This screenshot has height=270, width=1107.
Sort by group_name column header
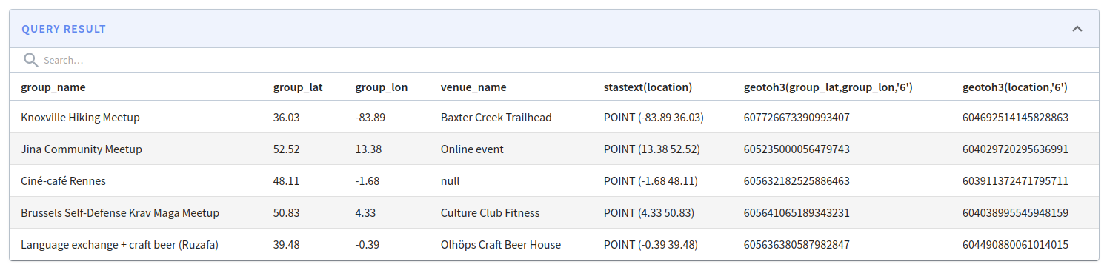pyautogui.click(x=53, y=87)
